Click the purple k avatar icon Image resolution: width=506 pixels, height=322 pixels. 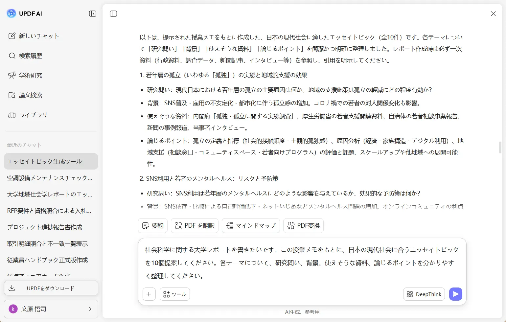coord(13,309)
